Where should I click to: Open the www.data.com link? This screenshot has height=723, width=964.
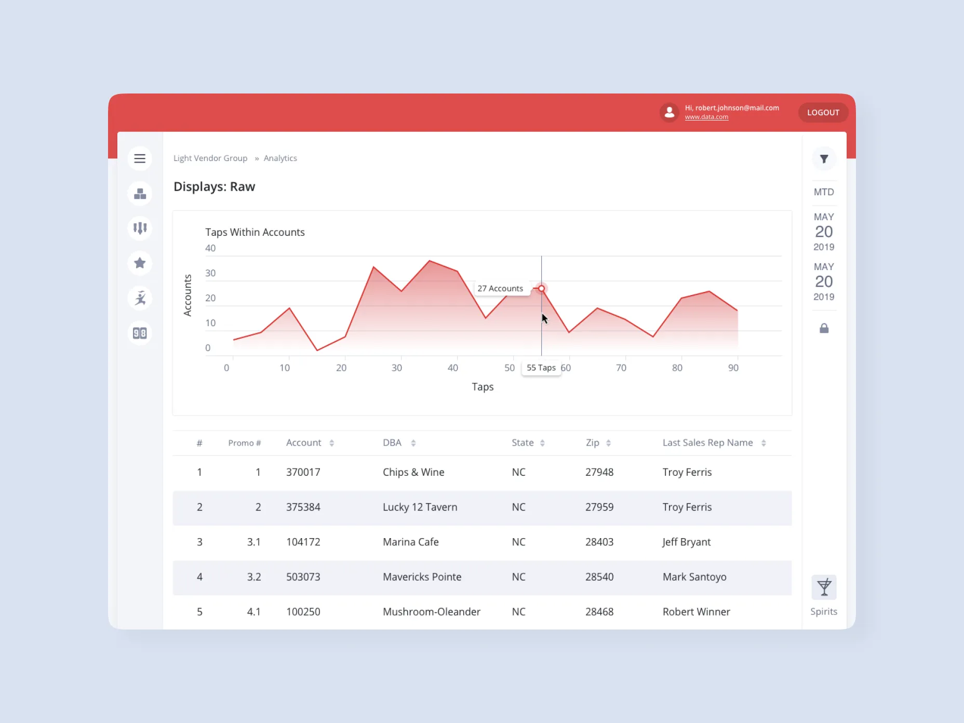(x=707, y=117)
